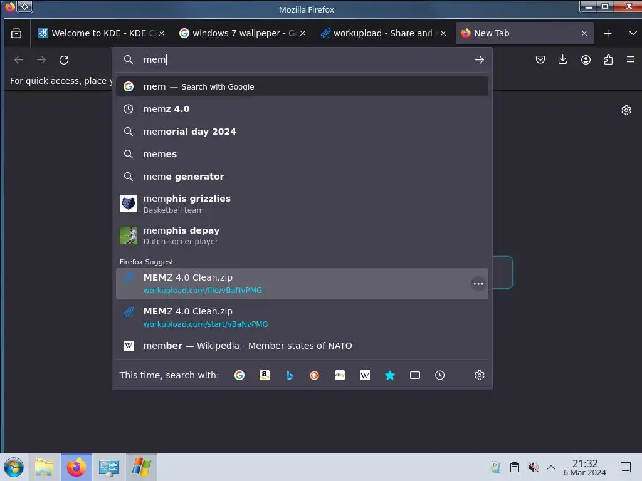
Task: Open the clipboard tray icon
Action: click(515, 467)
